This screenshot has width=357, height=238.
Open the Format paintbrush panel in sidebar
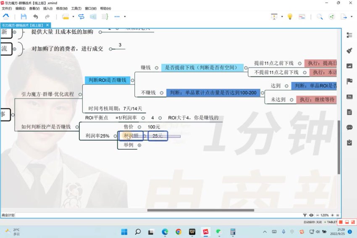click(x=349, y=50)
